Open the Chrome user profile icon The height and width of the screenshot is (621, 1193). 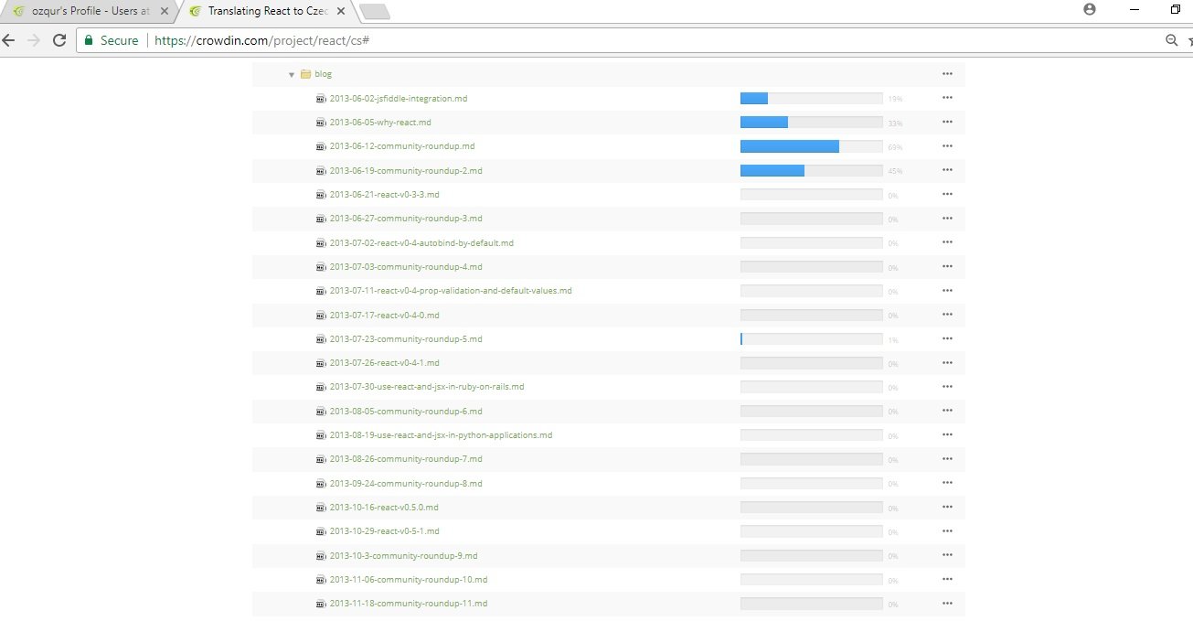pos(1089,9)
